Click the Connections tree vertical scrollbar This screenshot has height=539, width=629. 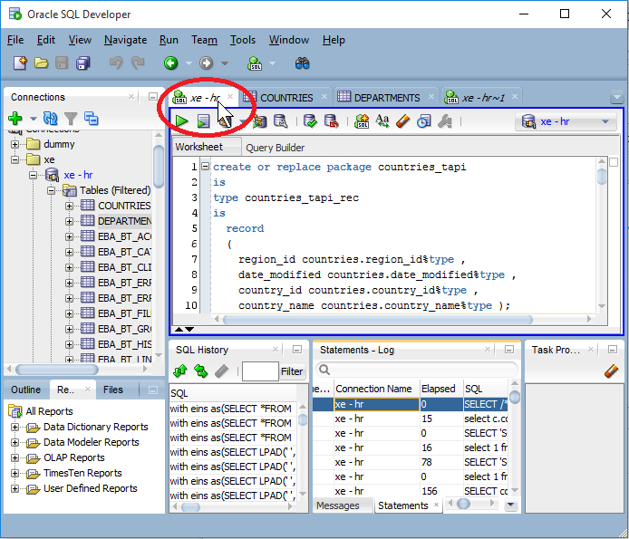pyautogui.click(x=159, y=166)
